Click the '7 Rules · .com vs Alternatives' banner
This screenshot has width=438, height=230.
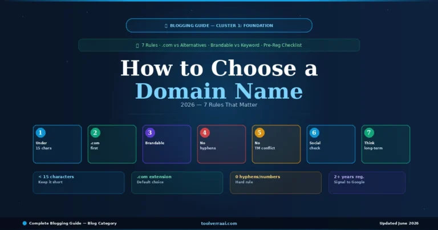[219, 45]
